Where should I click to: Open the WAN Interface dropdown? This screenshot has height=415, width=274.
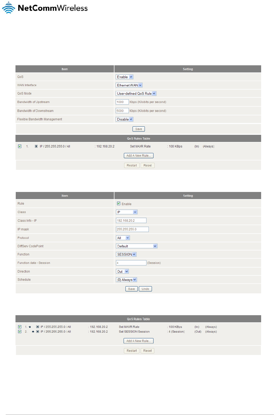click(129, 85)
